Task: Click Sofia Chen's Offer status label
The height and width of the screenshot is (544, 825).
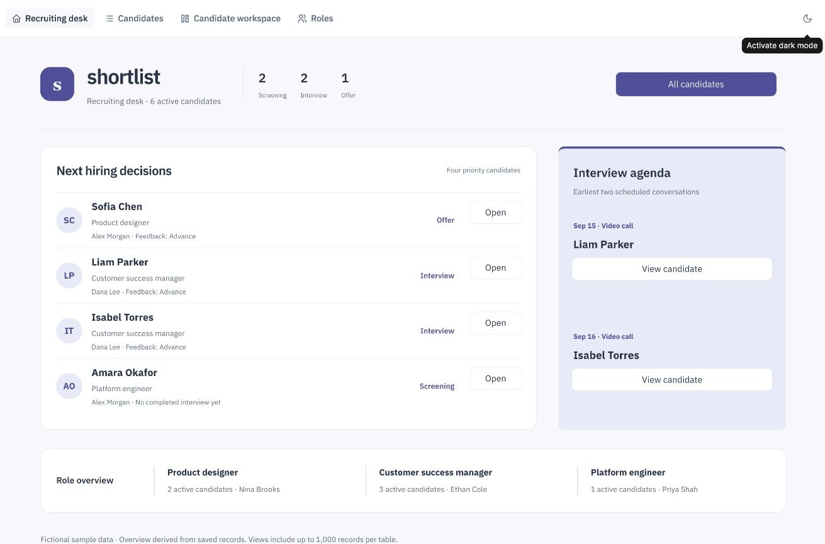Action: pos(446,220)
